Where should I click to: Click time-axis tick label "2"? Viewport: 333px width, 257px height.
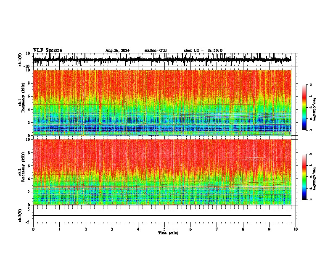(x=86, y=229)
